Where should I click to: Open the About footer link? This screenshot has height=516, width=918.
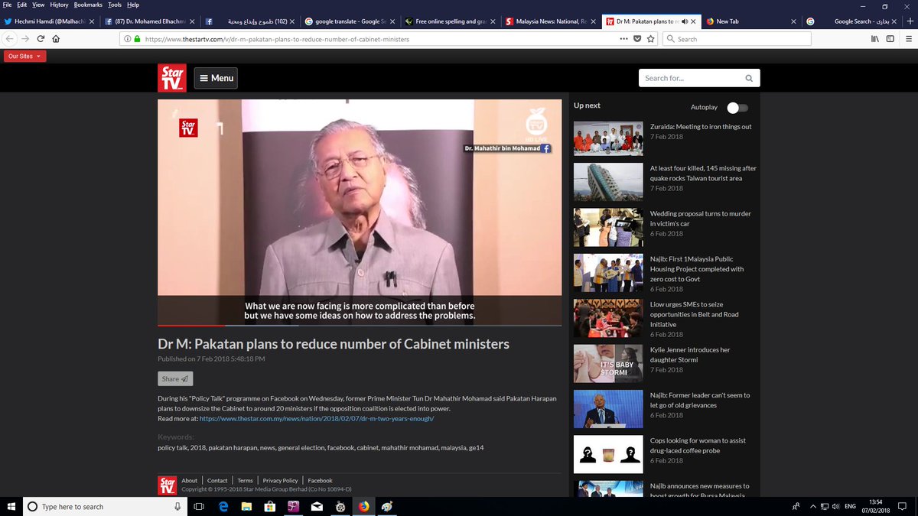click(189, 481)
